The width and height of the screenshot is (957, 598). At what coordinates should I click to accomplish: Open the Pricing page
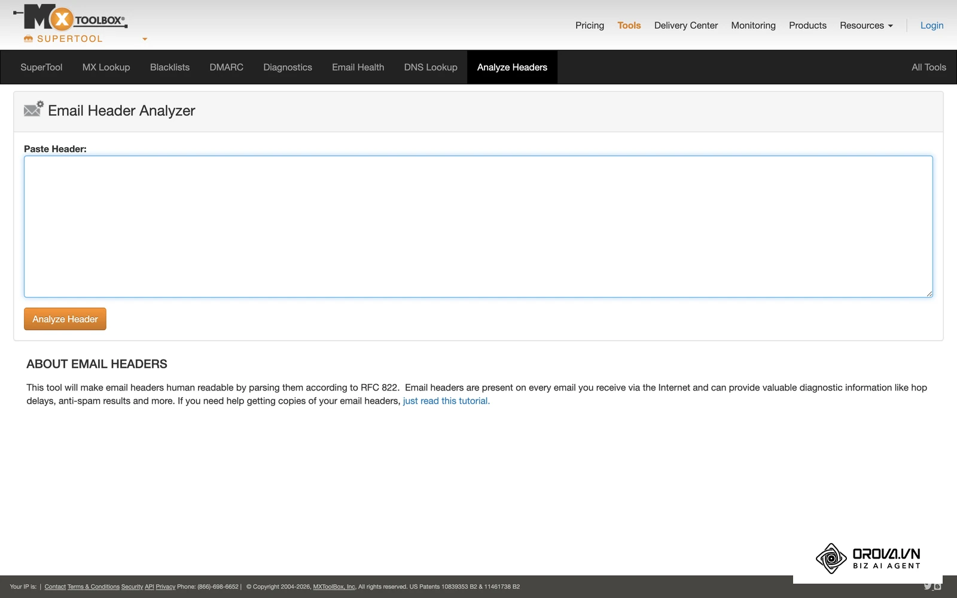tap(590, 25)
